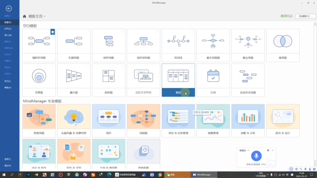Open the Windows Start menu
This screenshot has width=317, height=178.
click(x=4, y=175)
